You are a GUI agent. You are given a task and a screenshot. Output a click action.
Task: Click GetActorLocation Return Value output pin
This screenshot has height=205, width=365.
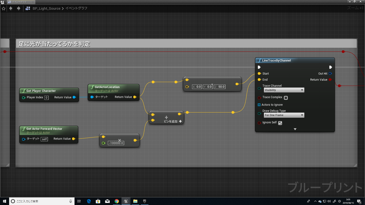pyautogui.click(x=135, y=97)
